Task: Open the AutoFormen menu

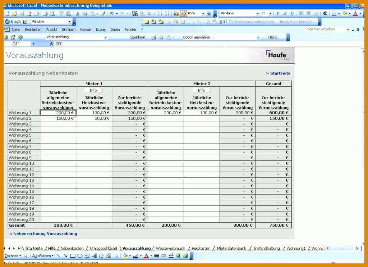Action: 43,256
